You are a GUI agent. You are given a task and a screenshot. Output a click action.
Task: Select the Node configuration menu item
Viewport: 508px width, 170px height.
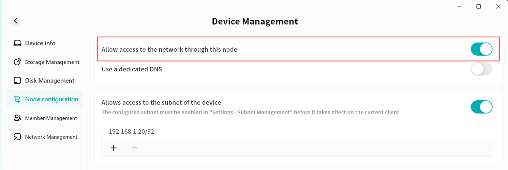[x=51, y=99]
